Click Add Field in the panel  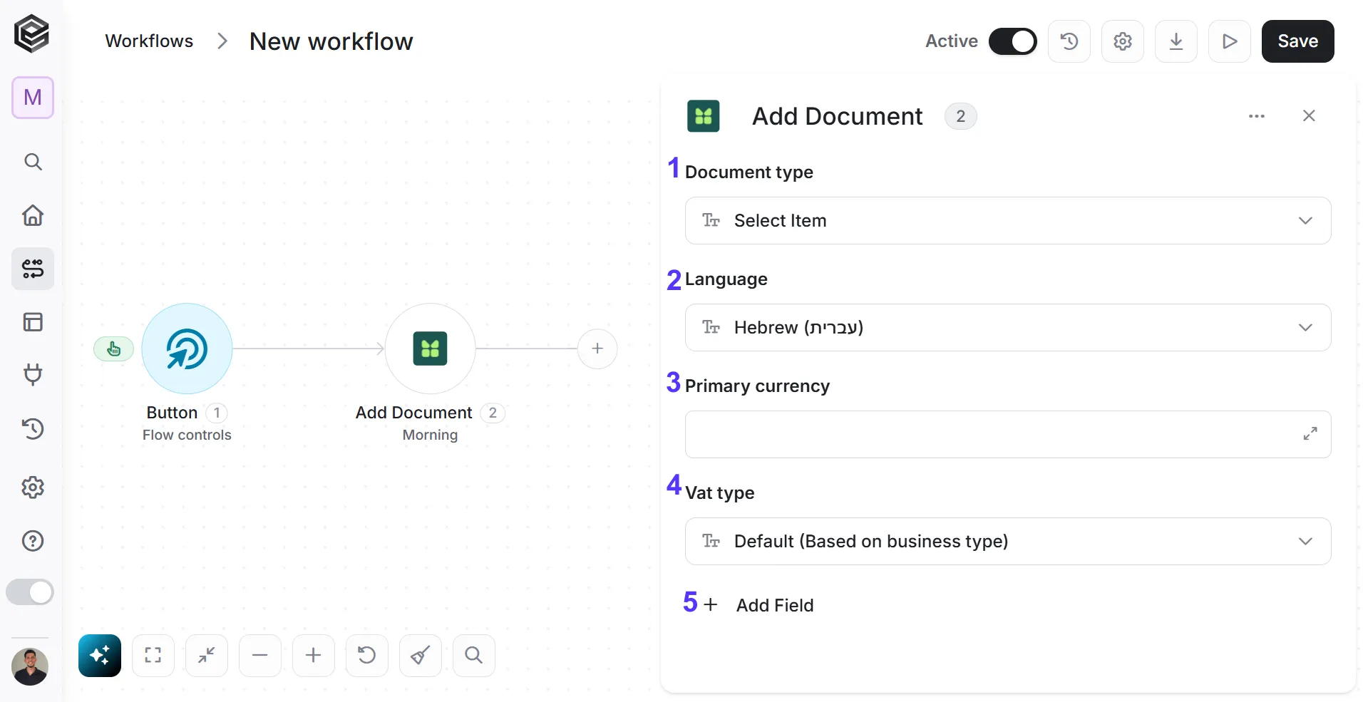[758, 605]
